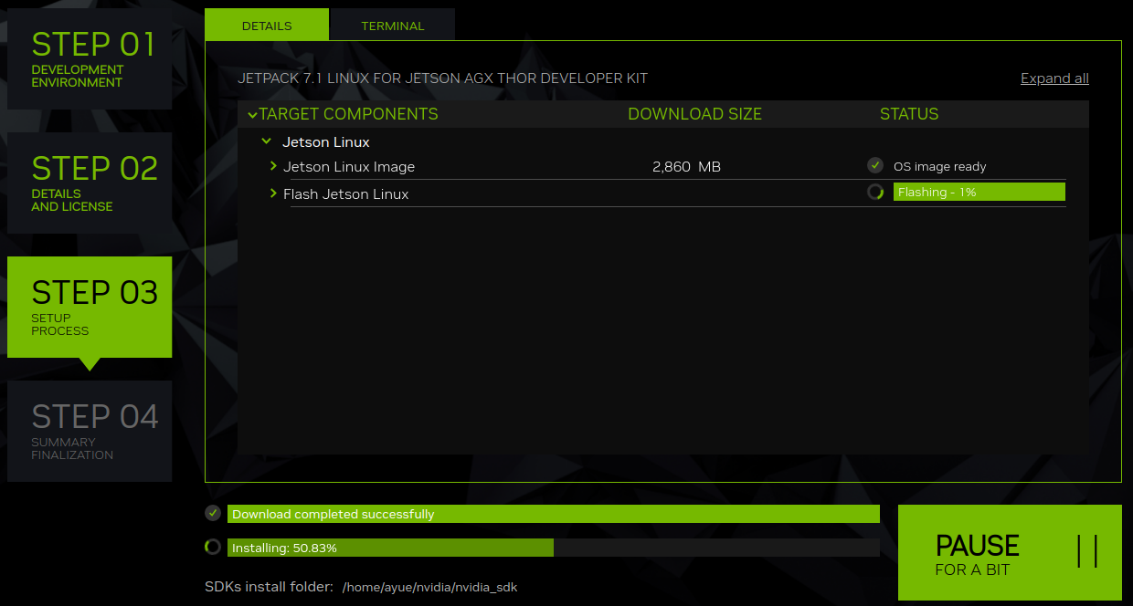1133x606 pixels.
Task: Click the download completed checkmark icon
Action: coord(213,513)
